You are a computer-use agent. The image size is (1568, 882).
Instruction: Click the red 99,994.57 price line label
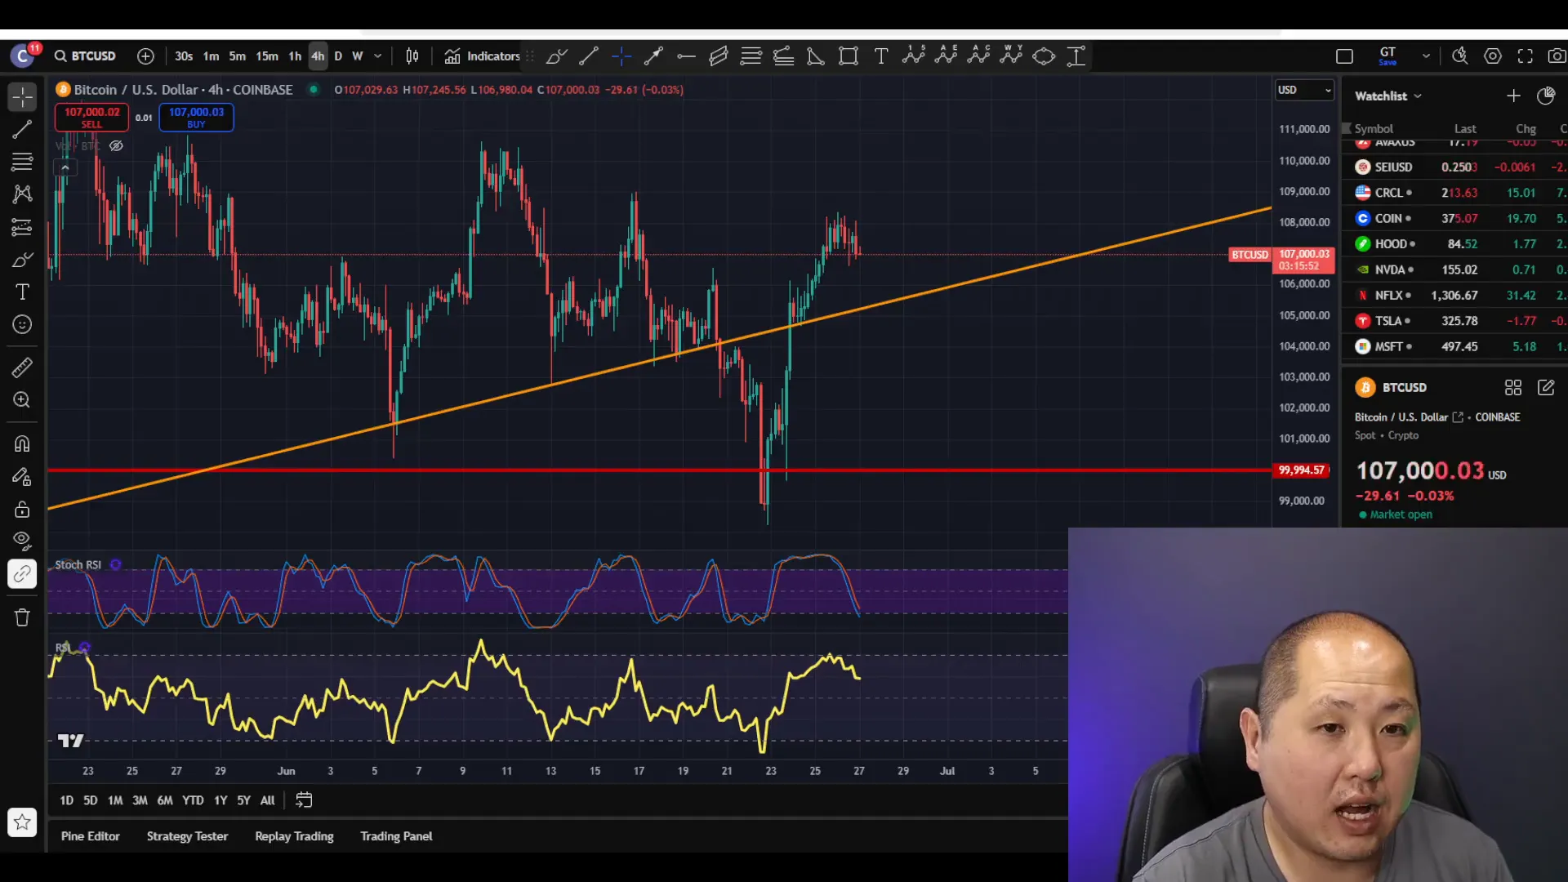tap(1302, 470)
